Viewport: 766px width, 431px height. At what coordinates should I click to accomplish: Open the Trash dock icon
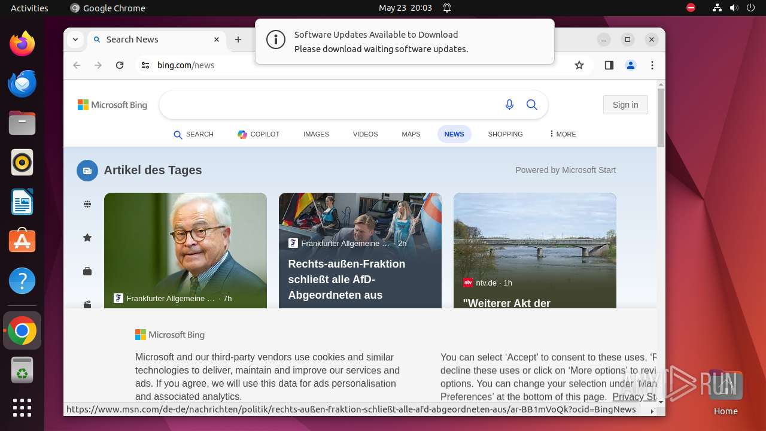point(22,370)
